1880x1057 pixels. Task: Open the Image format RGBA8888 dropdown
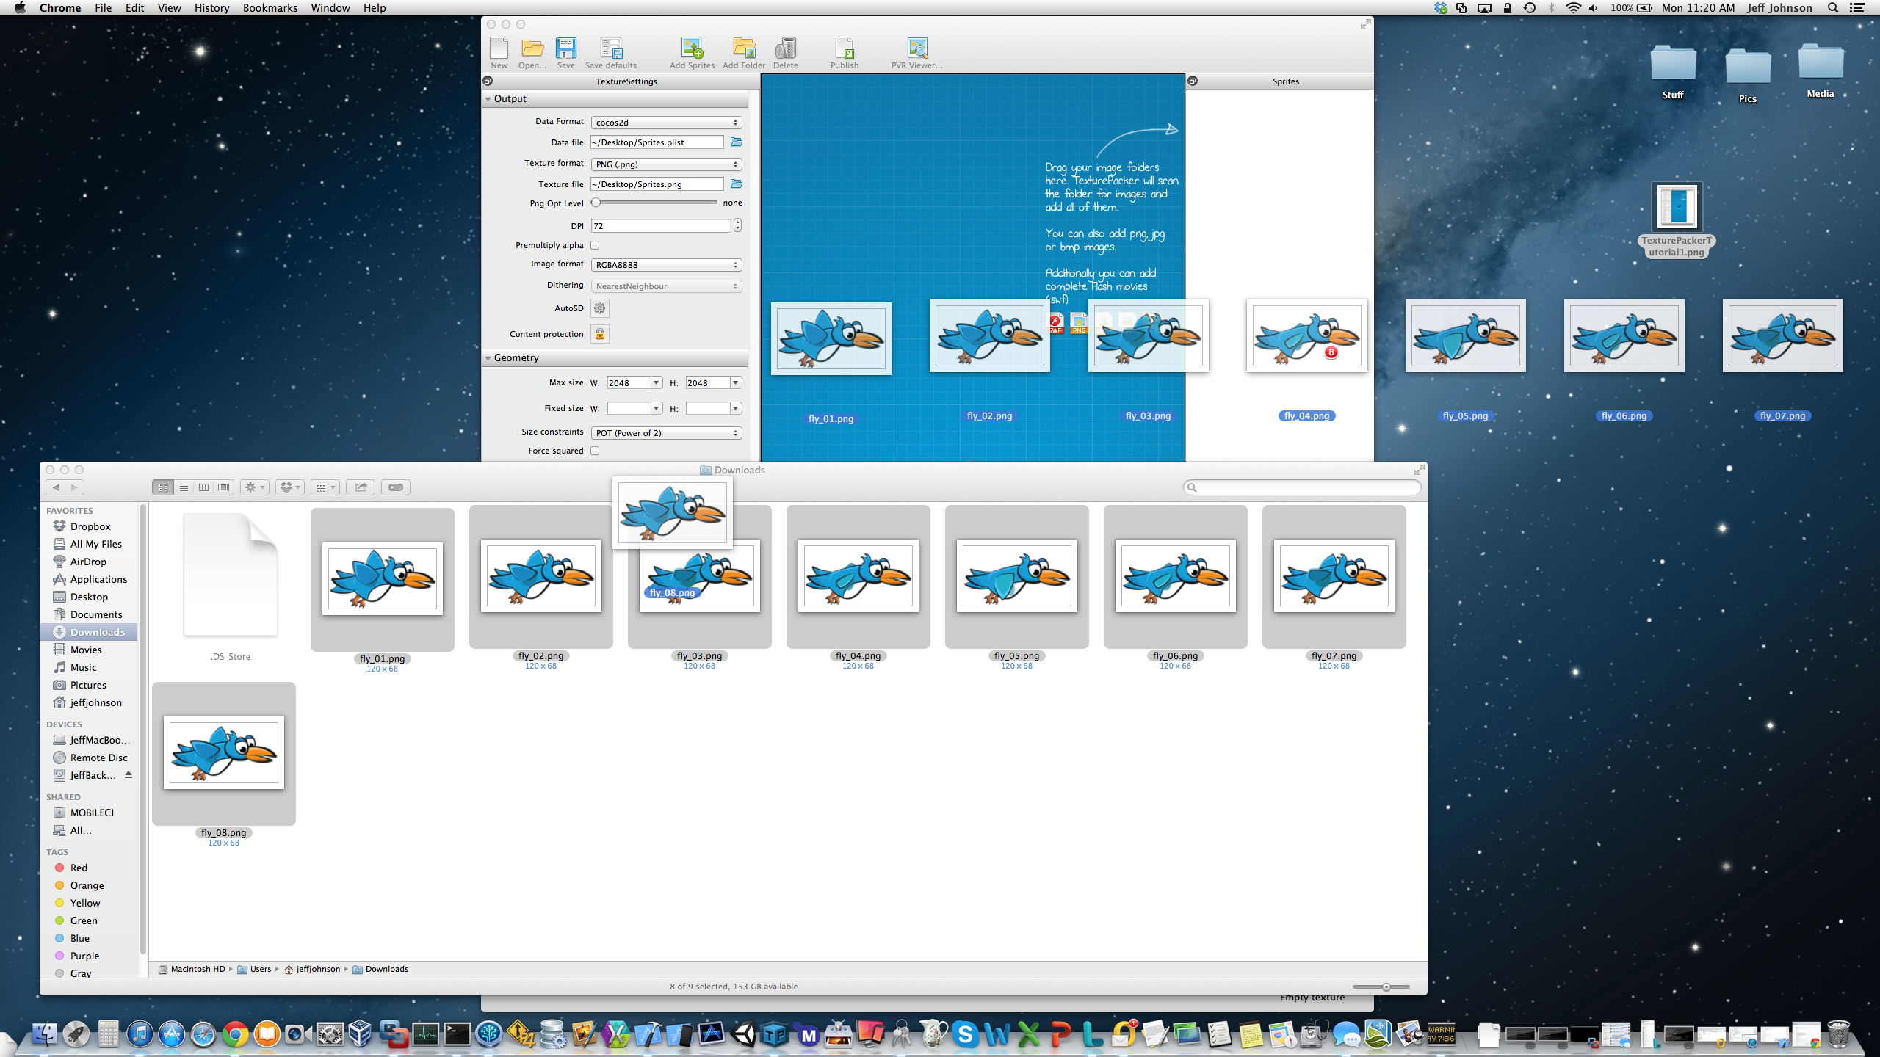tap(666, 265)
